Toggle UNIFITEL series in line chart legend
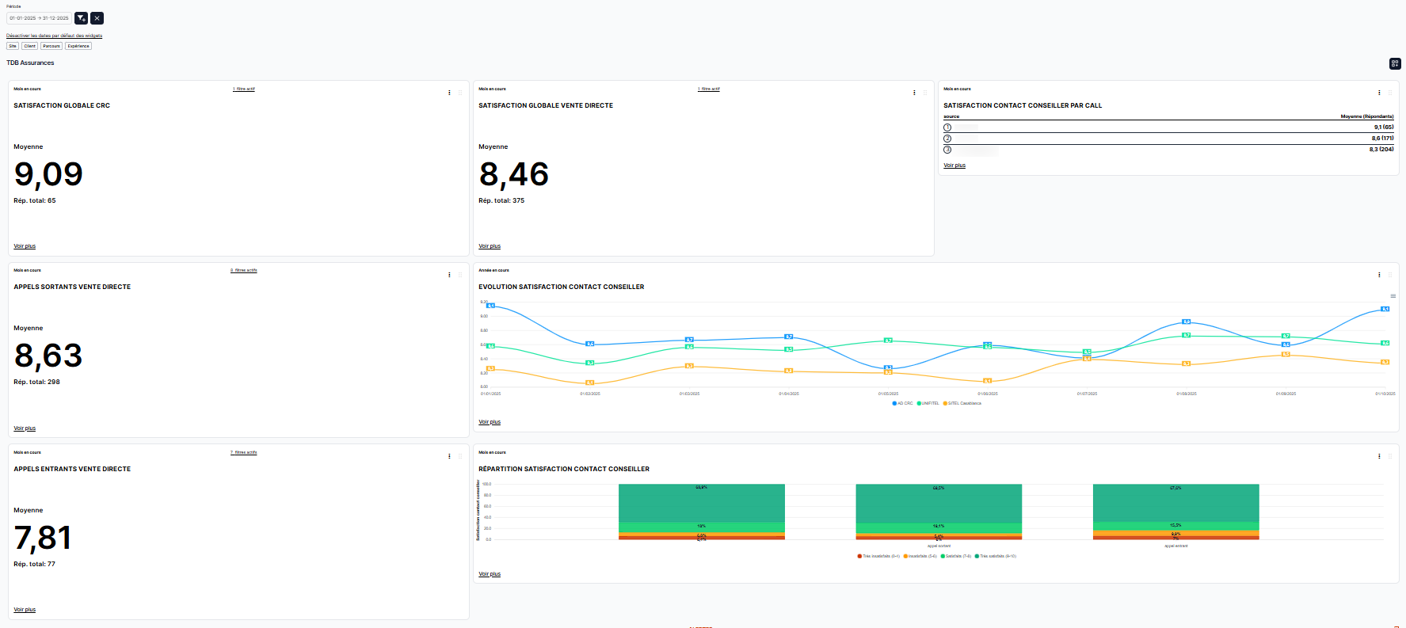Image resolution: width=1406 pixels, height=628 pixels. [x=928, y=403]
